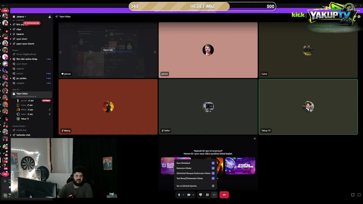Click YENİ unread indicator atop server list
The width and height of the screenshot is (363, 204).
tap(5, 10)
